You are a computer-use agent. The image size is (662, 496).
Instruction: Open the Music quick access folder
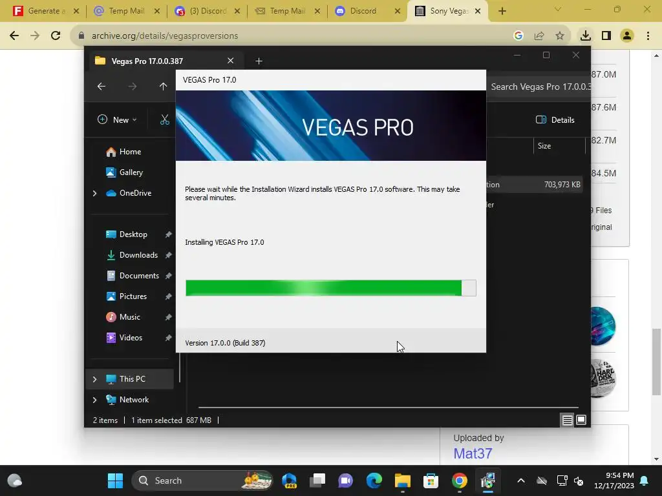click(x=123, y=317)
